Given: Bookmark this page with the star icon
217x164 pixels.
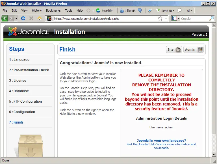Looking at the screenshot, I should pos(160,18).
